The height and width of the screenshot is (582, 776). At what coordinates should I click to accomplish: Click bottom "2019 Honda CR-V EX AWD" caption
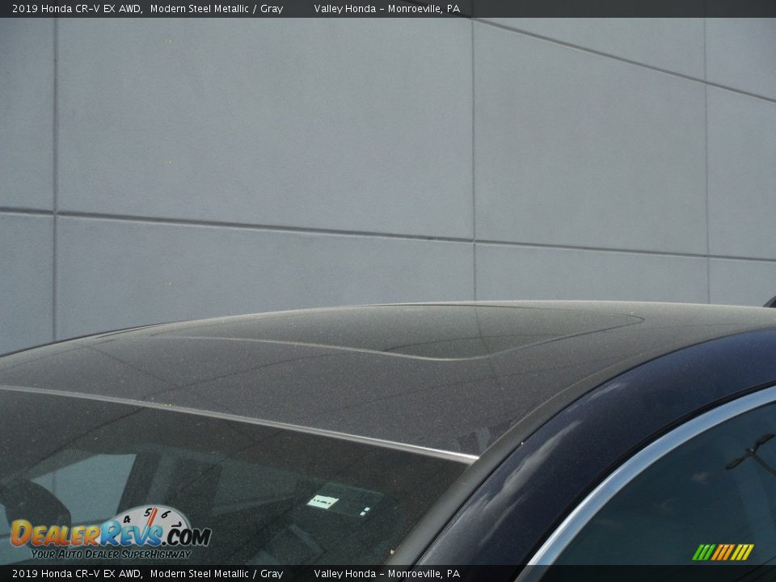point(78,574)
